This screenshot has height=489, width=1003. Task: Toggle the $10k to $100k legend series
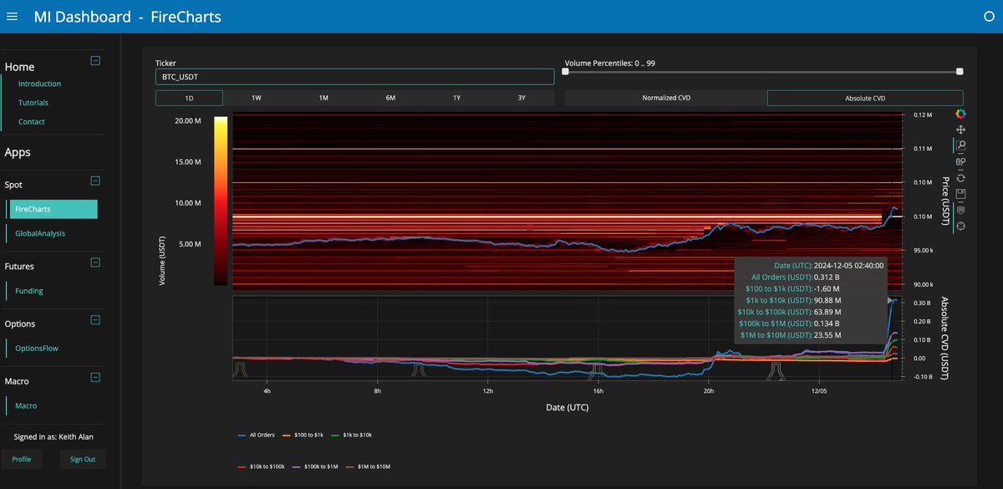pyautogui.click(x=262, y=466)
